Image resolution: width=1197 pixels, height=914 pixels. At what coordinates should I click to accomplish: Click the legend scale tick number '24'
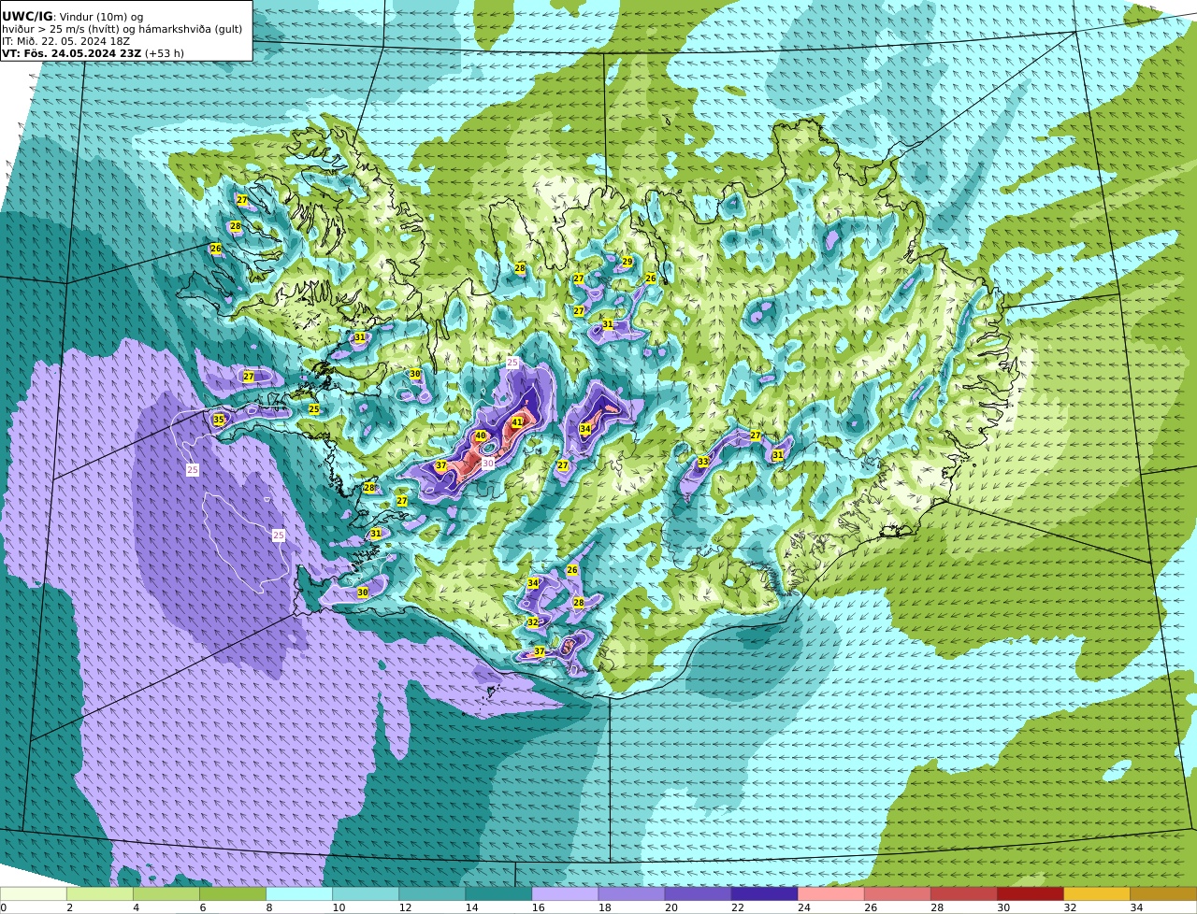click(803, 907)
